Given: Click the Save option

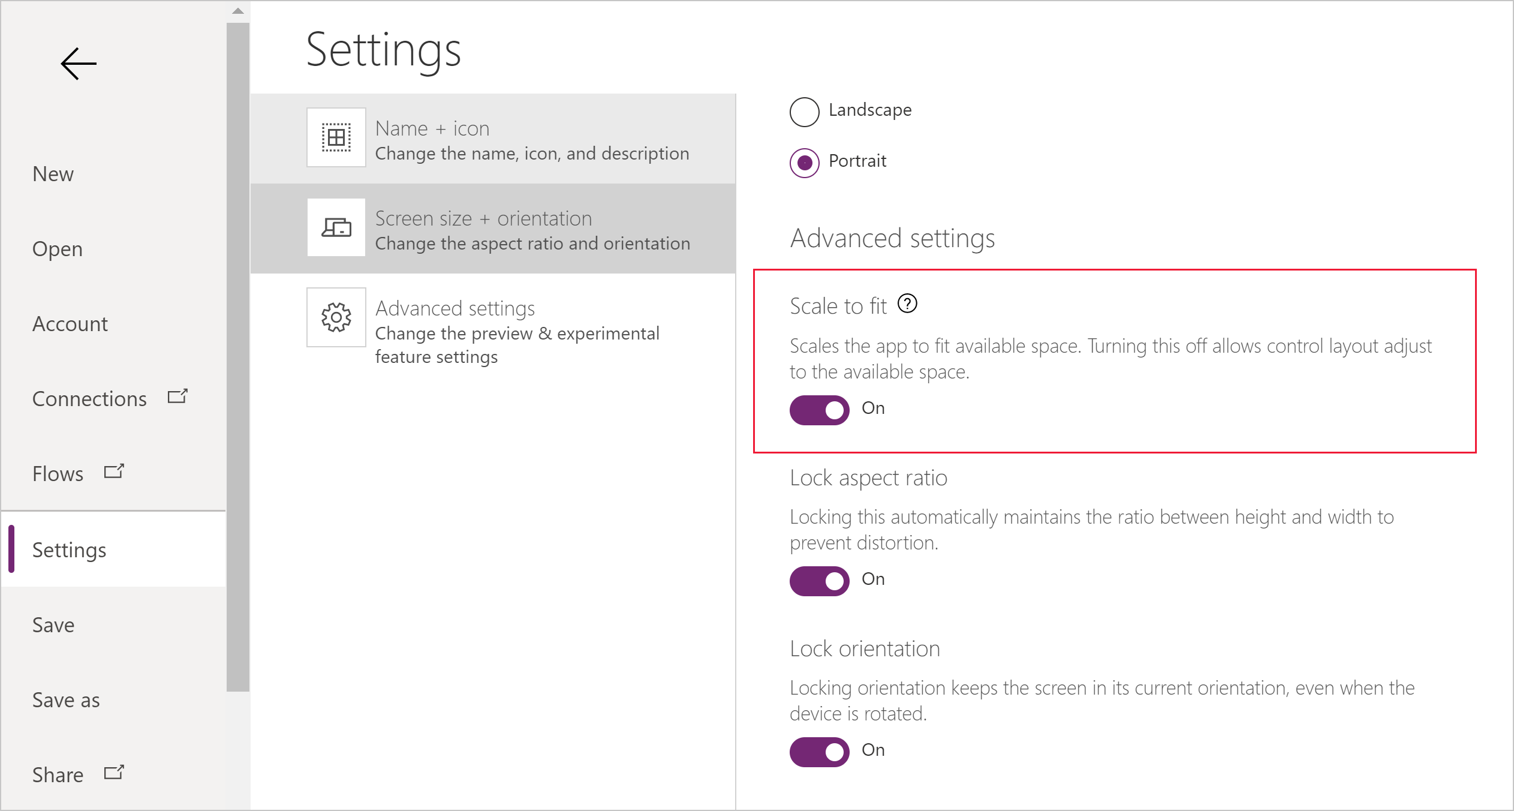Looking at the screenshot, I should 53,624.
